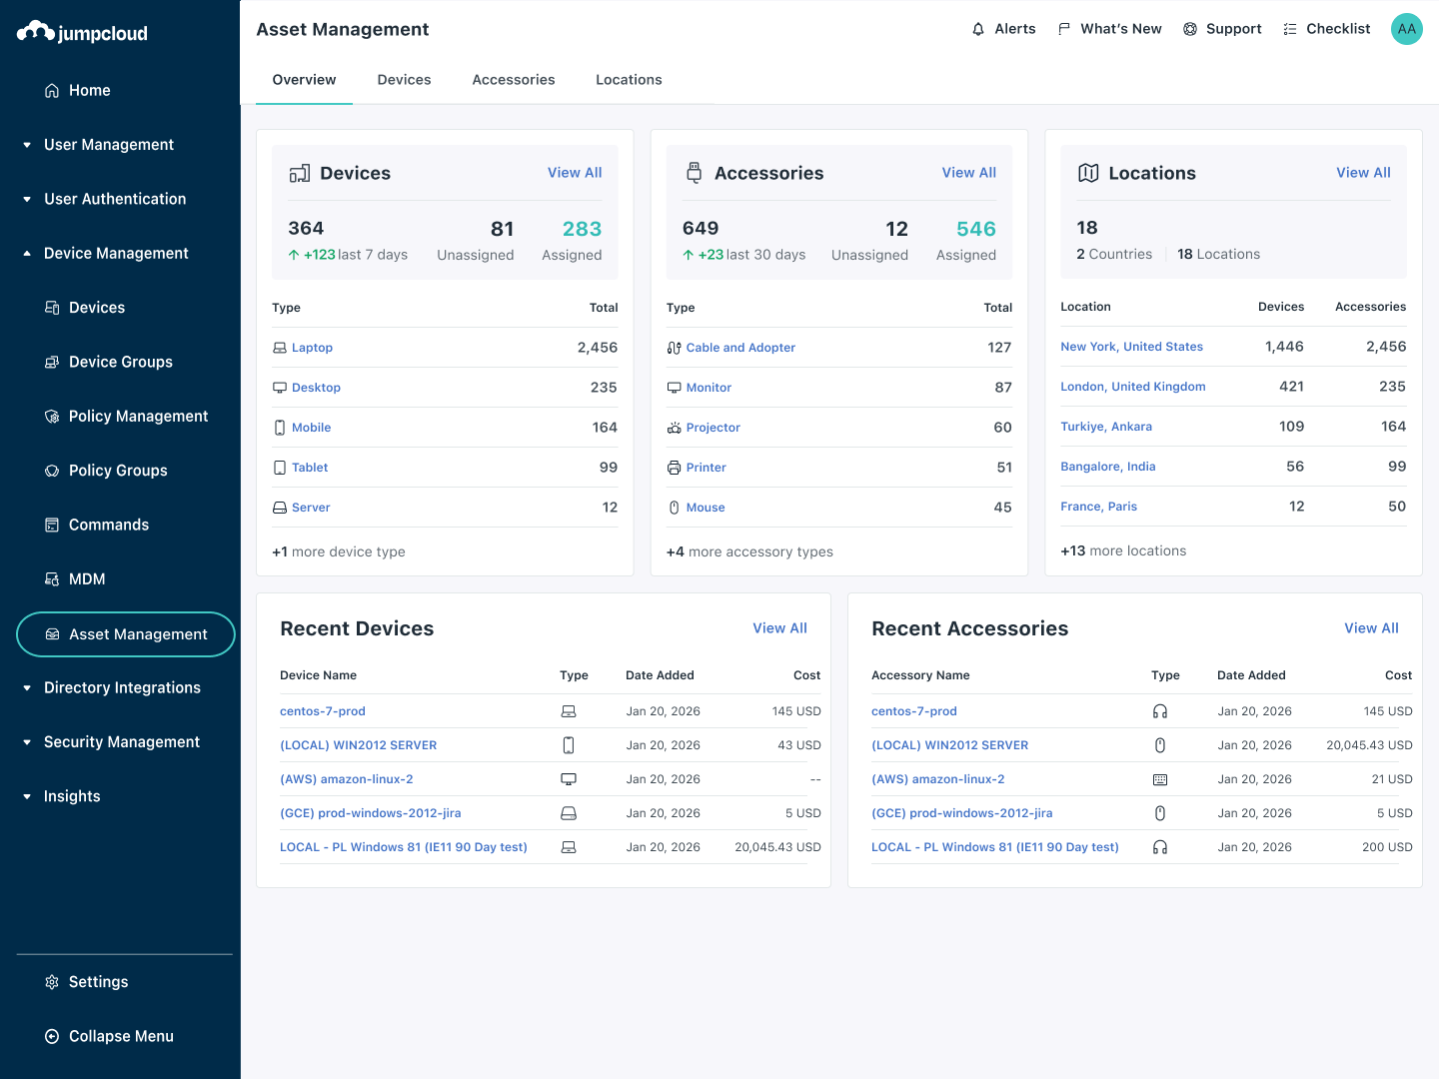Collapse the navigation menu
Viewport: 1439px width, 1079px height.
point(120,1036)
